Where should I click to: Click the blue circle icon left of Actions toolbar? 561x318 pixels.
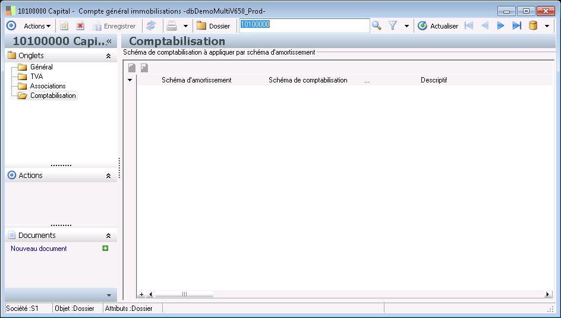pos(11,26)
